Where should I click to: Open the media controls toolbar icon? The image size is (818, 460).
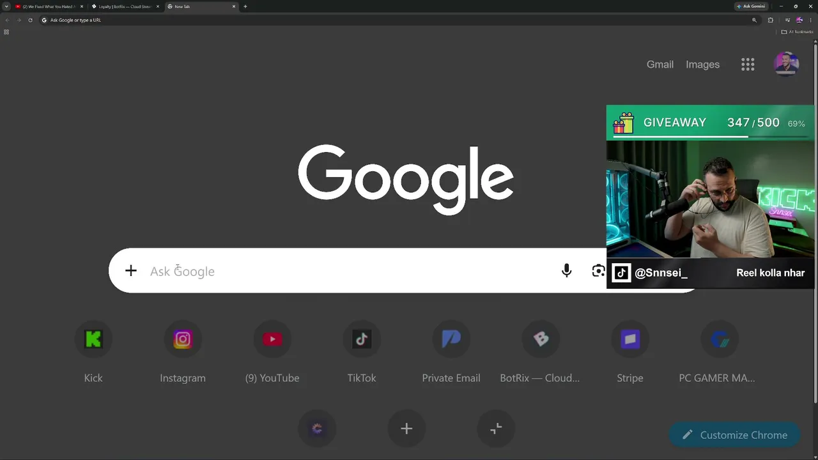(x=787, y=20)
